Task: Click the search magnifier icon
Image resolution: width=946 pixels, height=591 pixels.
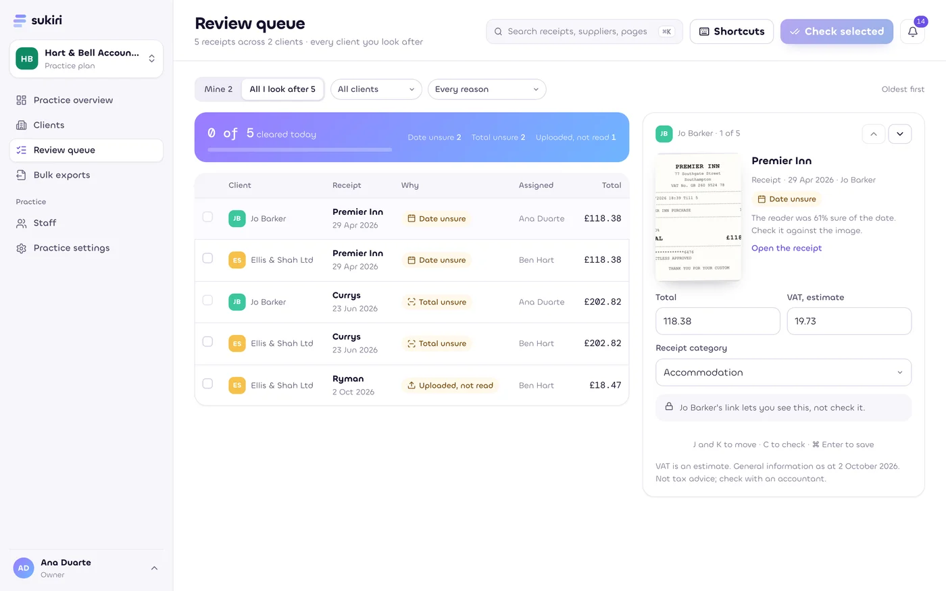Action: coord(498,32)
